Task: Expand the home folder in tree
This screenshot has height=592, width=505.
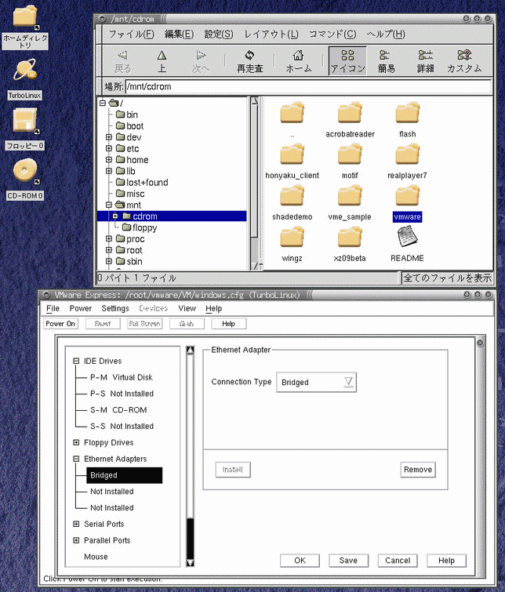Action: [109, 160]
